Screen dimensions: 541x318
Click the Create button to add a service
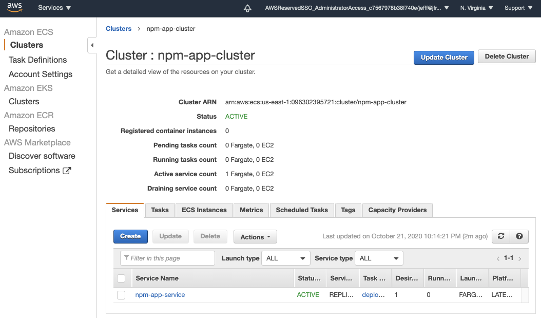(x=130, y=236)
